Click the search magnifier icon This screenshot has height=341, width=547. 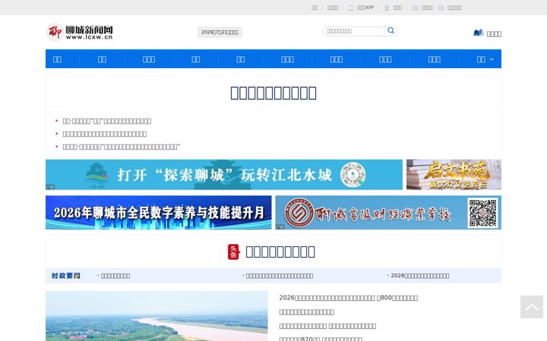[x=390, y=30]
